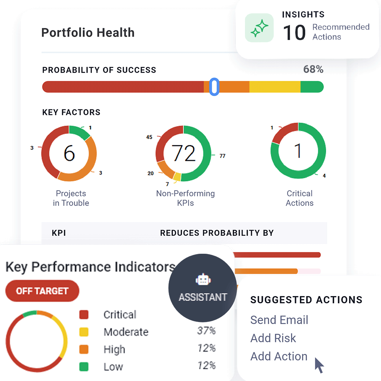
Task: Expand the Suggested Actions panel
Action: pyautogui.click(x=306, y=300)
